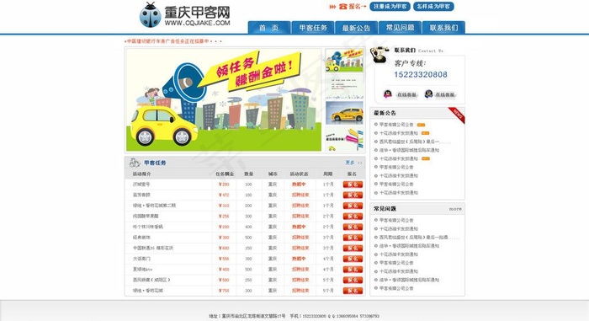589x321 pixels.
Task: Click the pink QQ penguin icon
Action: tap(388, 94)
